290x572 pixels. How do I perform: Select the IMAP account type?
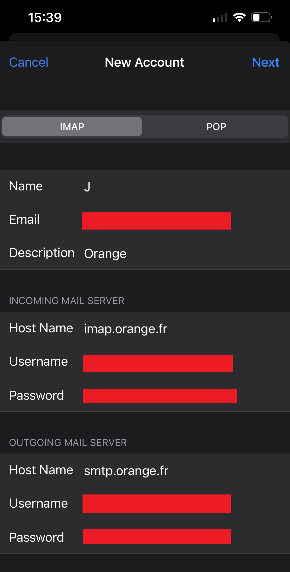tap(72, 127)
